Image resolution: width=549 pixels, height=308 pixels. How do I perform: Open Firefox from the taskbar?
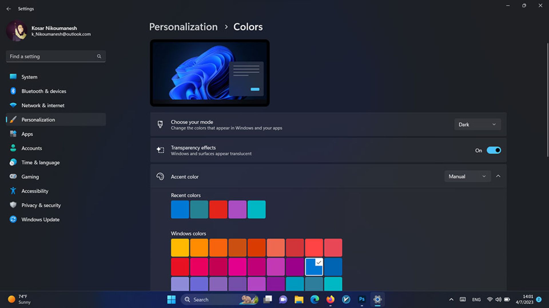(x=331, y=299)
